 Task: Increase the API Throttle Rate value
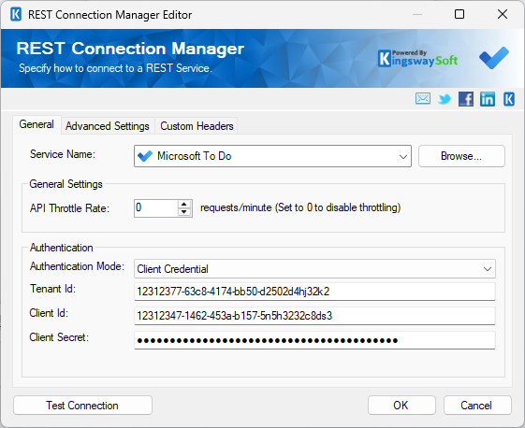183,205
